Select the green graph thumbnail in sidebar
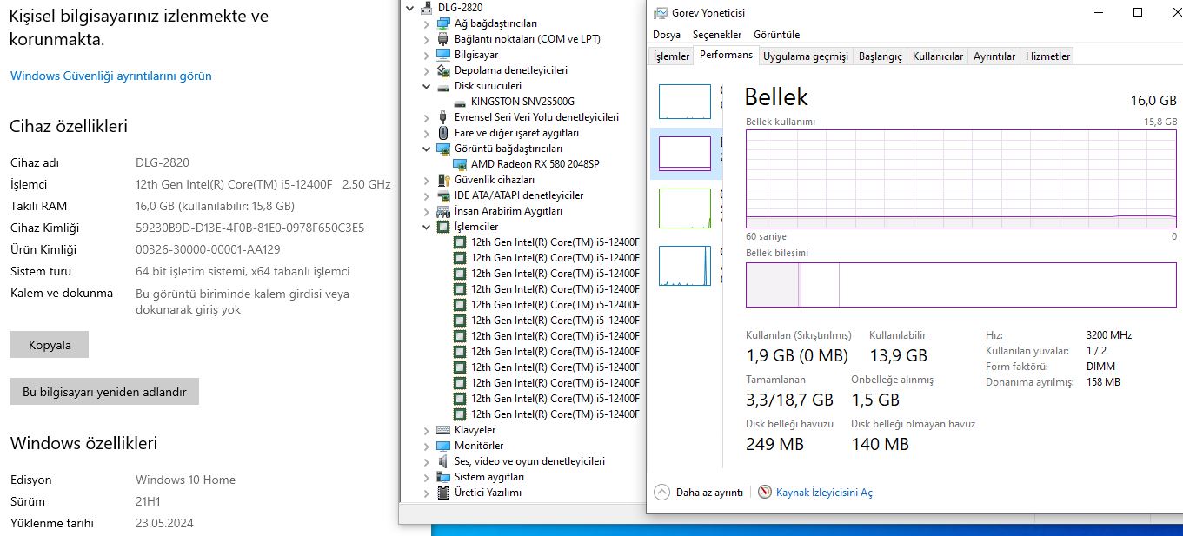 tap(685, 208)
